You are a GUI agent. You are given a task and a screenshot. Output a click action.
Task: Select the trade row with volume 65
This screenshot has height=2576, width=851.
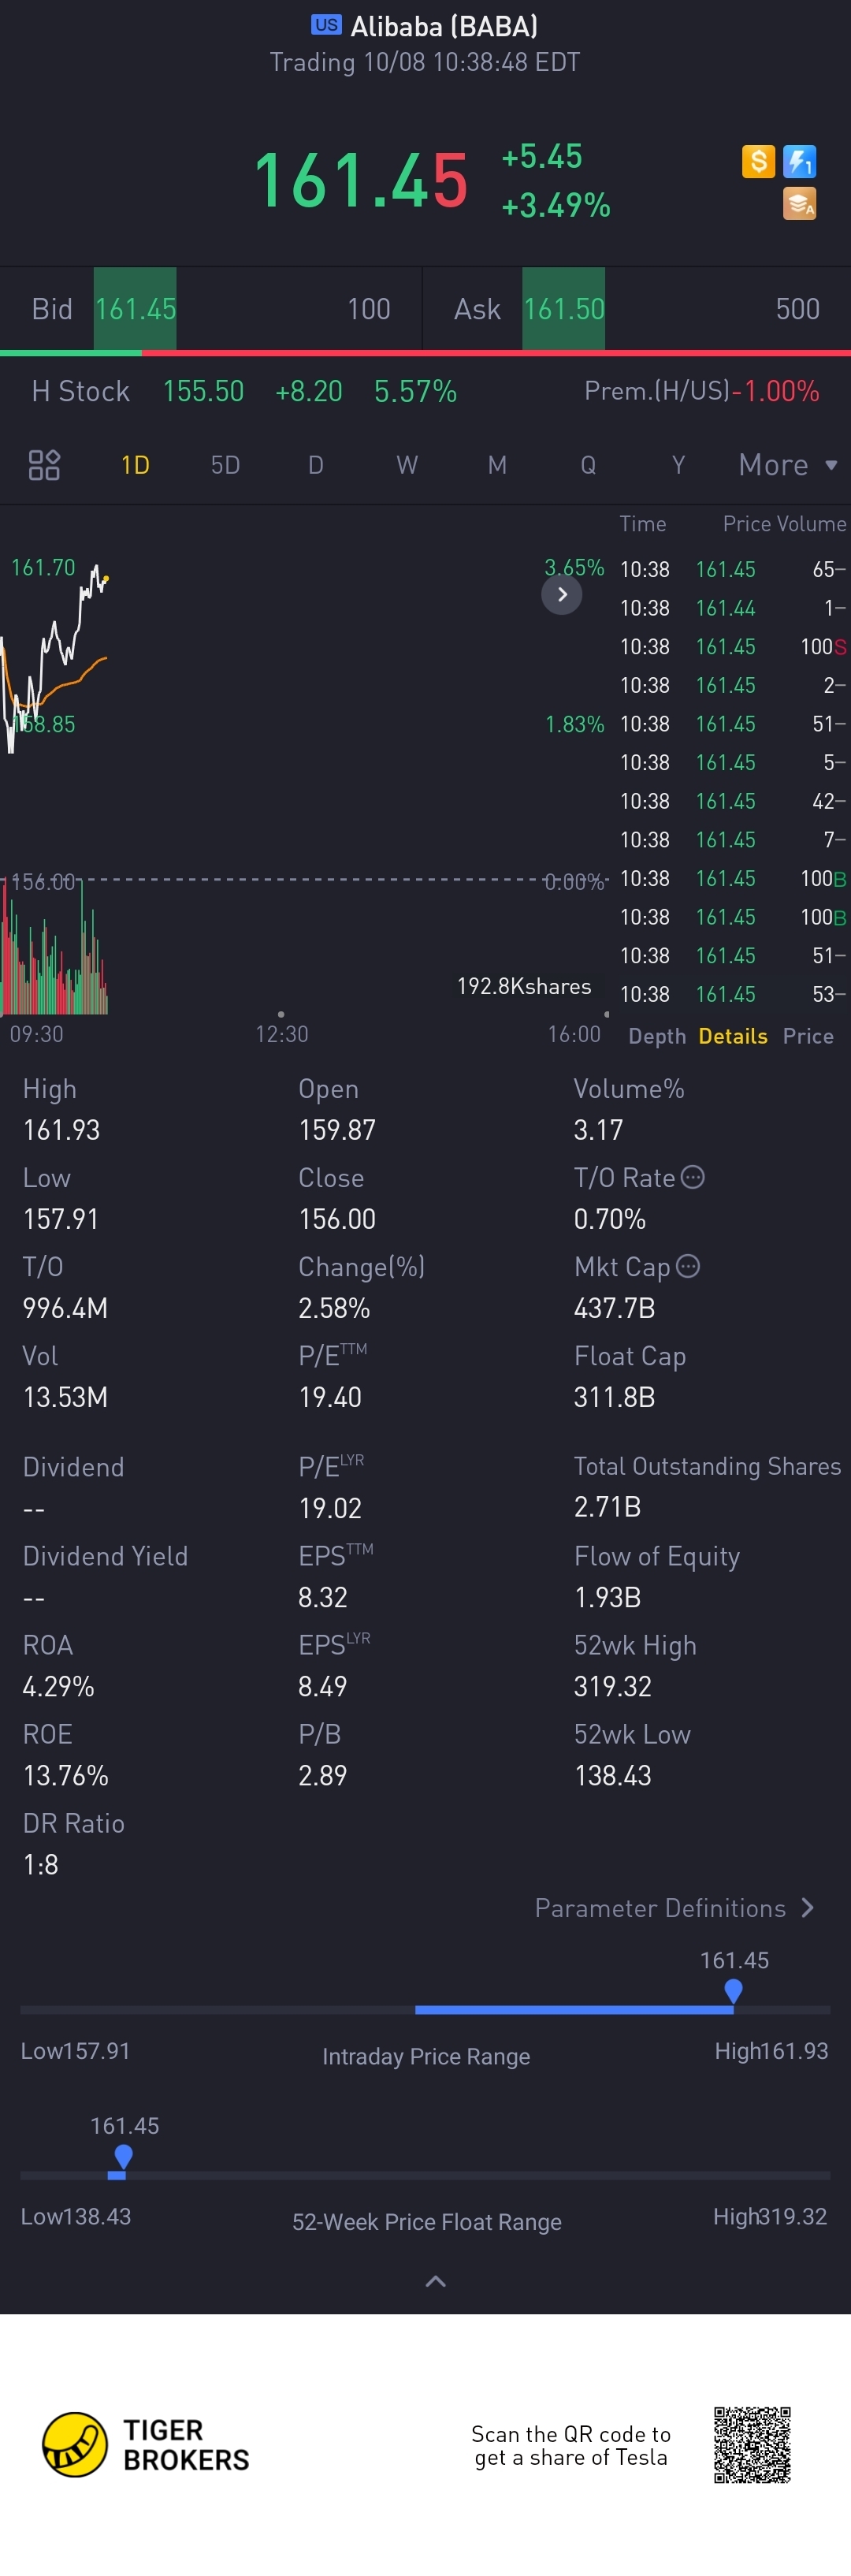733,569
